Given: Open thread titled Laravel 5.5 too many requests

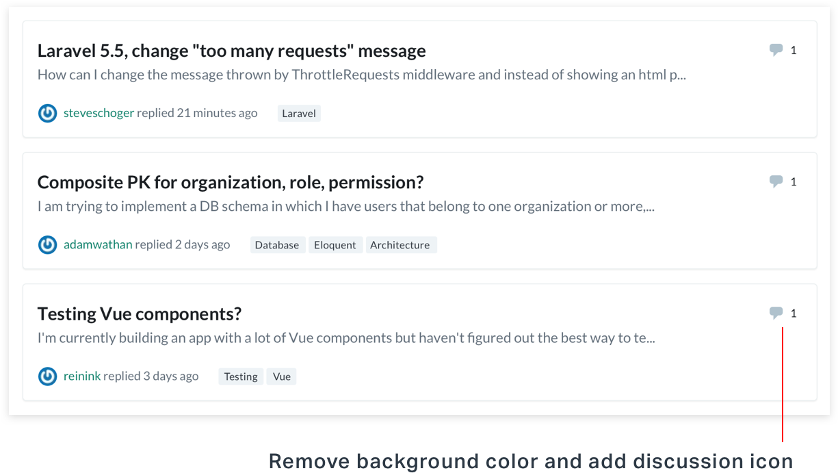Looking at the screenshot, I should tap(232, 51).
